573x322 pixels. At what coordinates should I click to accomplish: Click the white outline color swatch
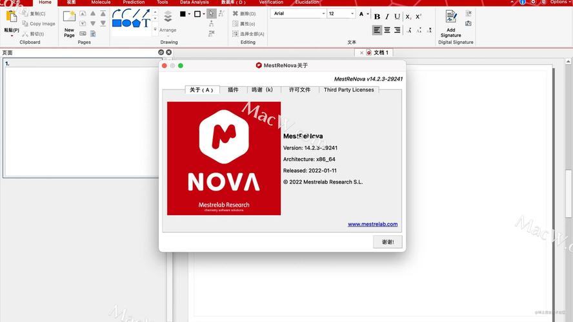coord(197,14)
